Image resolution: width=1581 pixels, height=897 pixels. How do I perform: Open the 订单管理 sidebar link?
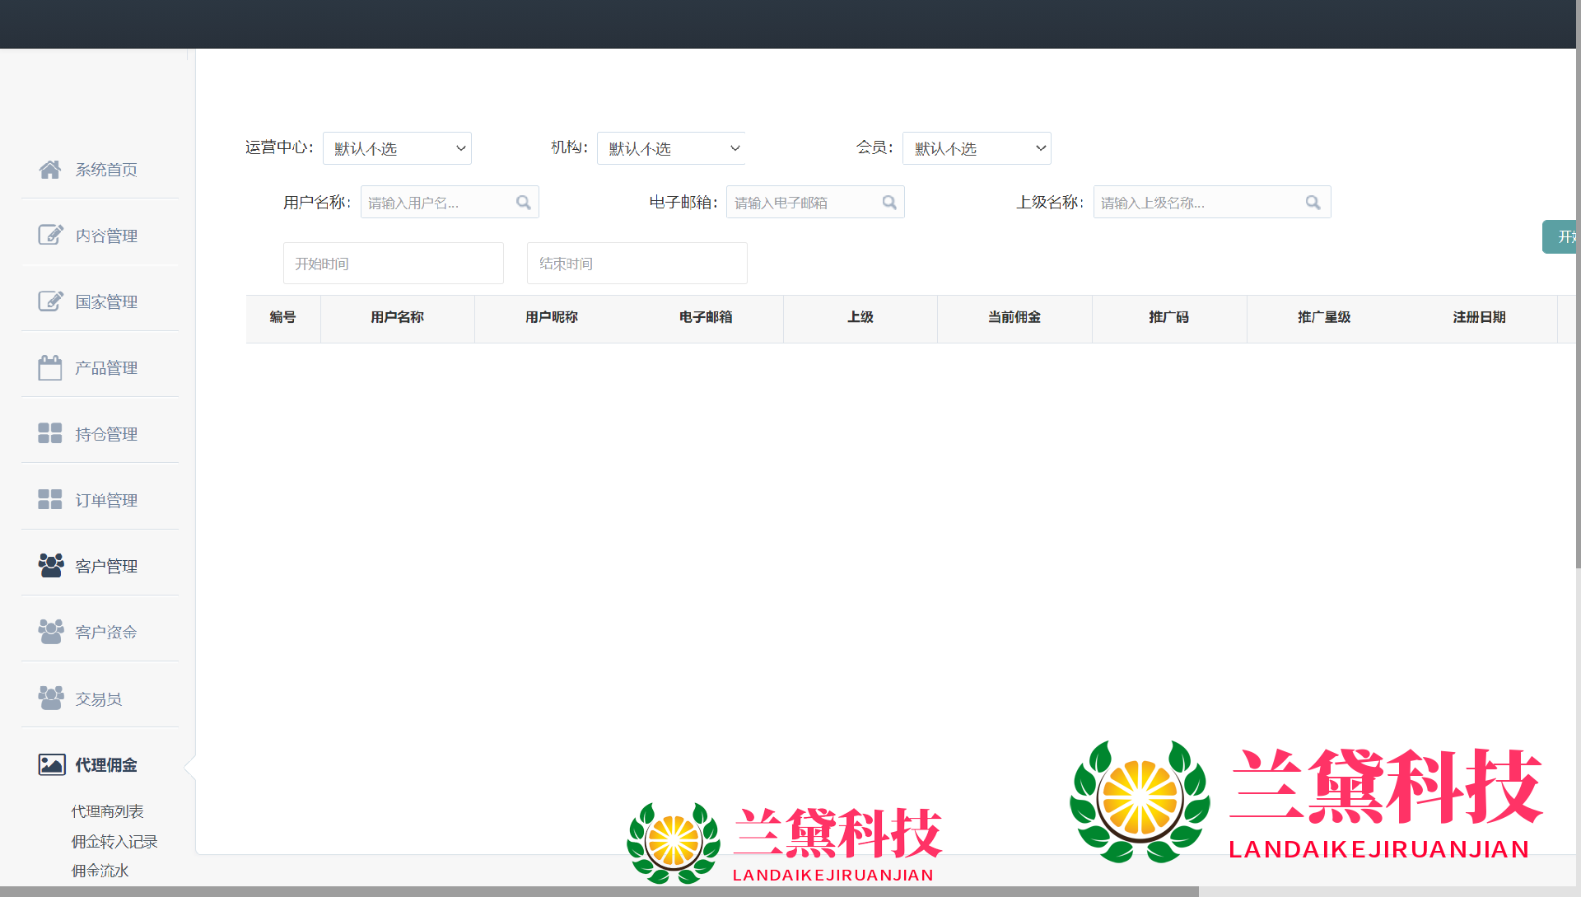[105, 500]
